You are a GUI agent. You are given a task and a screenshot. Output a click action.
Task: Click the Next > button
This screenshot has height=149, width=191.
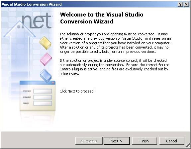pyautogui.click(x=117, y=141)
